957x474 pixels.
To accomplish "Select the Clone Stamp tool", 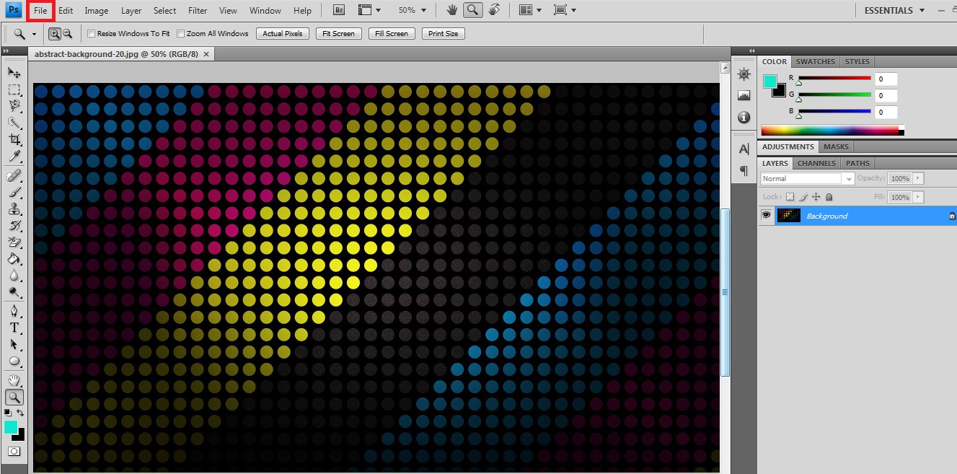I will click(x=14, y=209).
